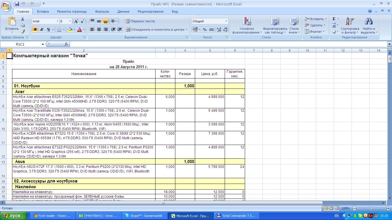Open the 'Общий' number format dropdown
The image size is (392, 220).
(226, 21)
